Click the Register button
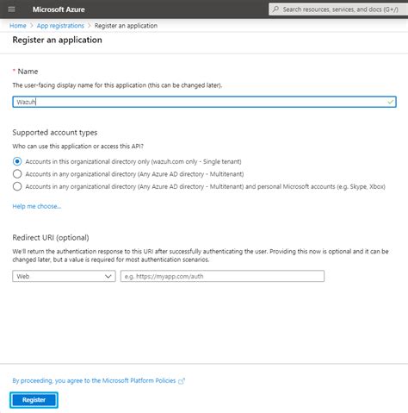The image size is (408, 413). point(34,400)
